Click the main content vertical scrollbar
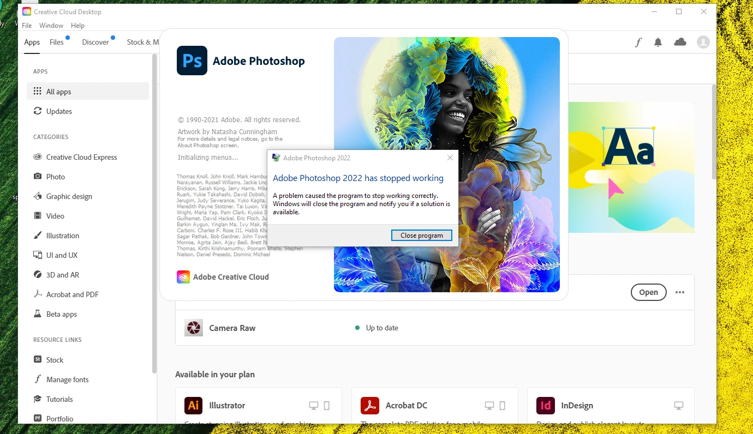The width and height of the screenshot is (753, 434). [714, 132]
